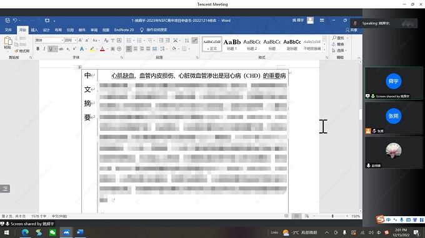Toggle the Underline formatting button
The image size is (425, 238).
(x=51, y=49)
